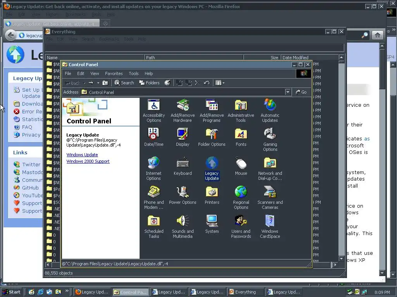397x297 pixels.
Task: Open Sounds and Multimedia applet
Action: click(x=183, y=227)
